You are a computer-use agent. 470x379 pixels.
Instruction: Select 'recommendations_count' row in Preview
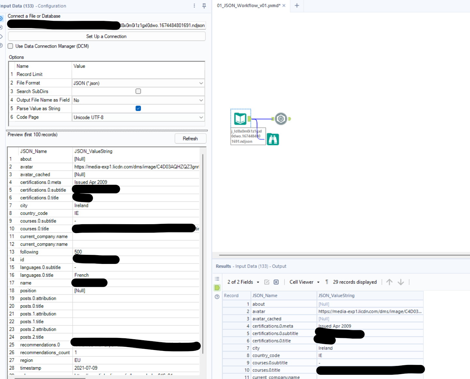[104, 353]
